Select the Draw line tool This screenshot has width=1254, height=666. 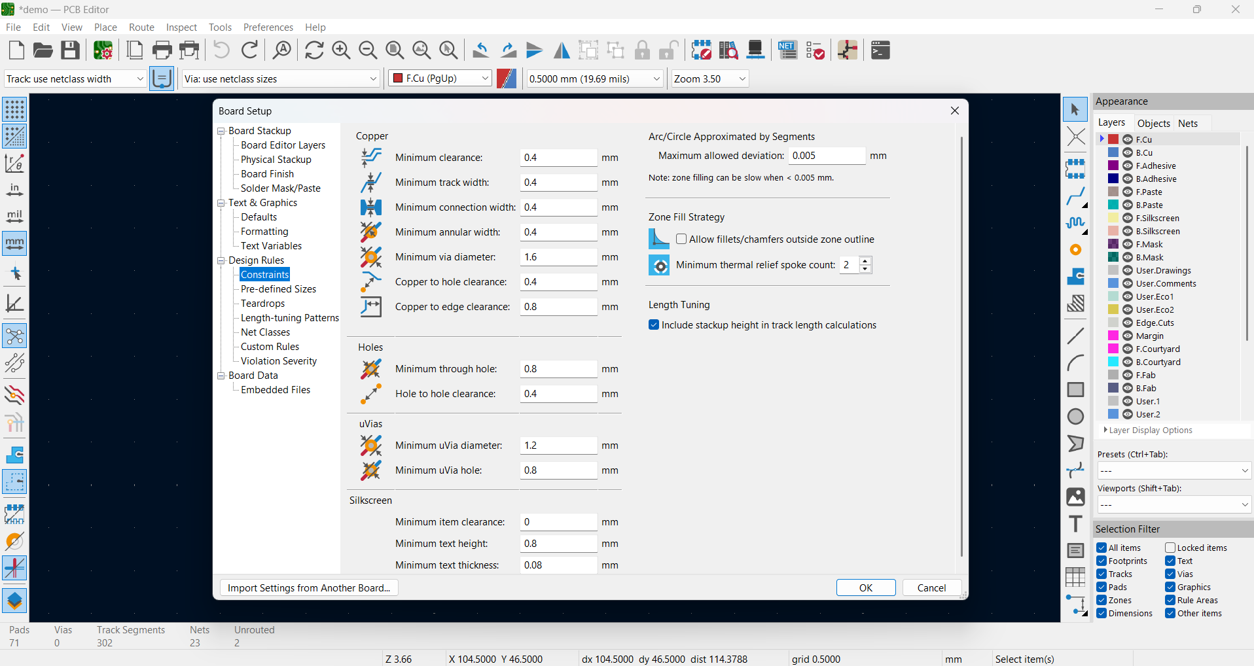[1075, 336]
